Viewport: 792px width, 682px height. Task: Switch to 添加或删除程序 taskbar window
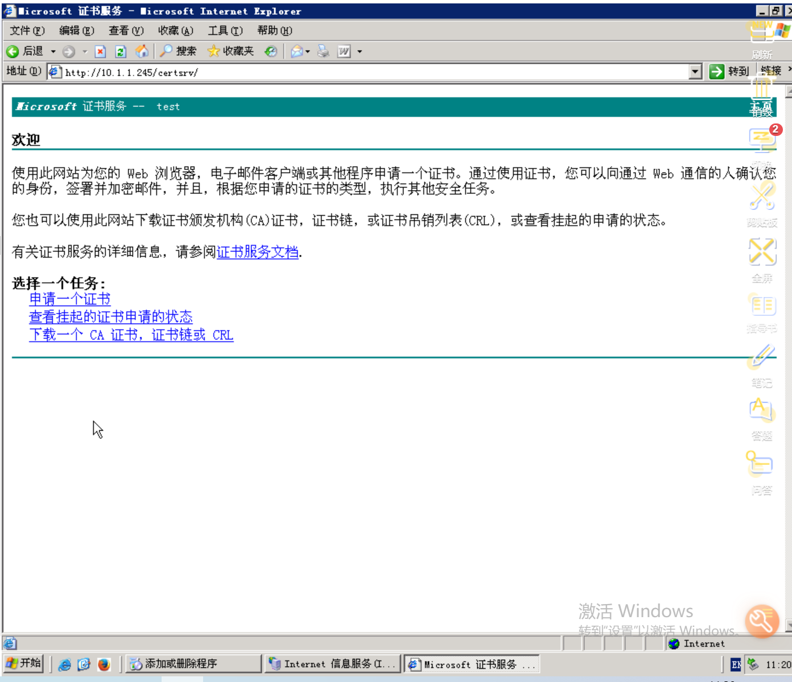(193, 664)
